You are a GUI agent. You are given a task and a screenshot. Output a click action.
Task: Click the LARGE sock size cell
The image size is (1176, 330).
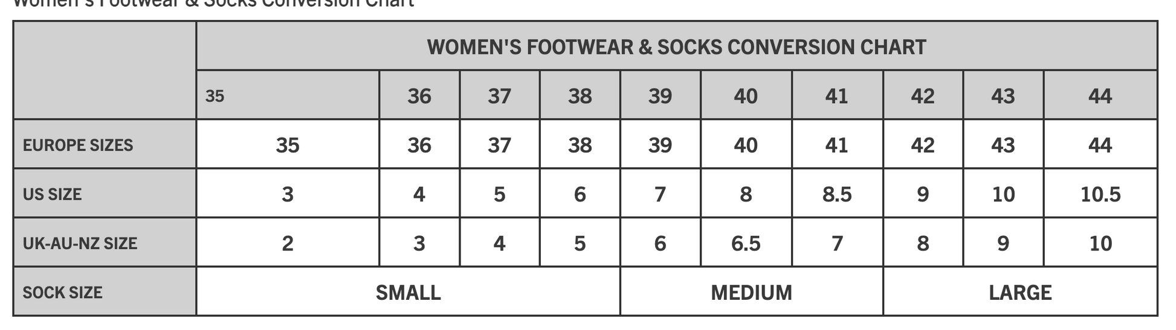[x=1020, y=292]
